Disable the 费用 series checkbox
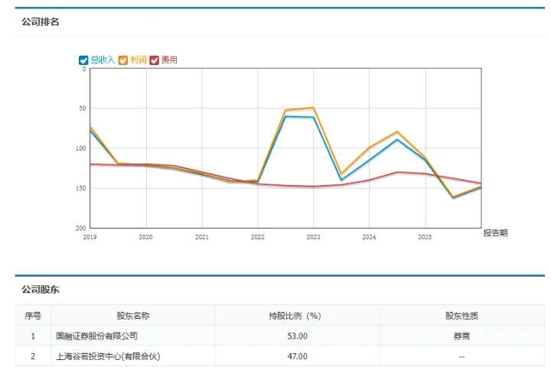This screenshot has height=373, width=551. pyautogui.click(x=155, y=60)
